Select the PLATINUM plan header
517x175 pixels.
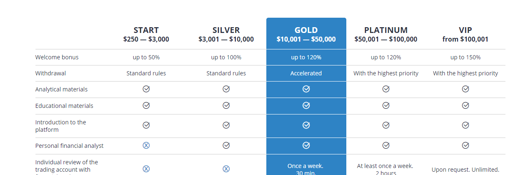coord(386,35)
